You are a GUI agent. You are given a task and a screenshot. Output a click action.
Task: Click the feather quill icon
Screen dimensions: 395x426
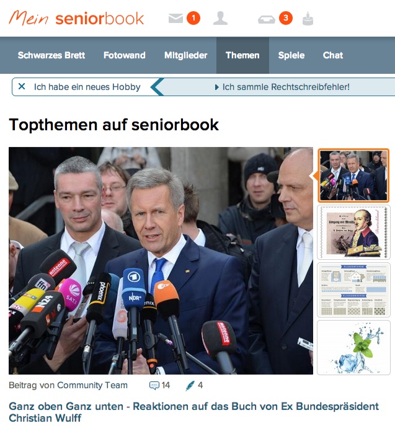pyautogui.click(x=190, y=386)
